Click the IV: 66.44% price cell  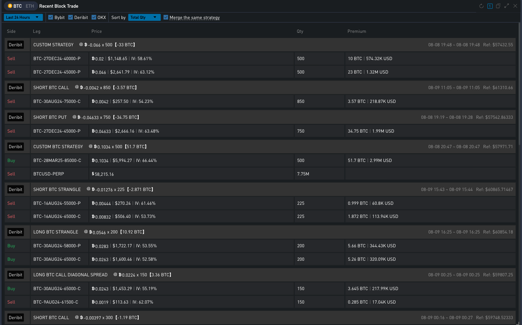point(146,160)
